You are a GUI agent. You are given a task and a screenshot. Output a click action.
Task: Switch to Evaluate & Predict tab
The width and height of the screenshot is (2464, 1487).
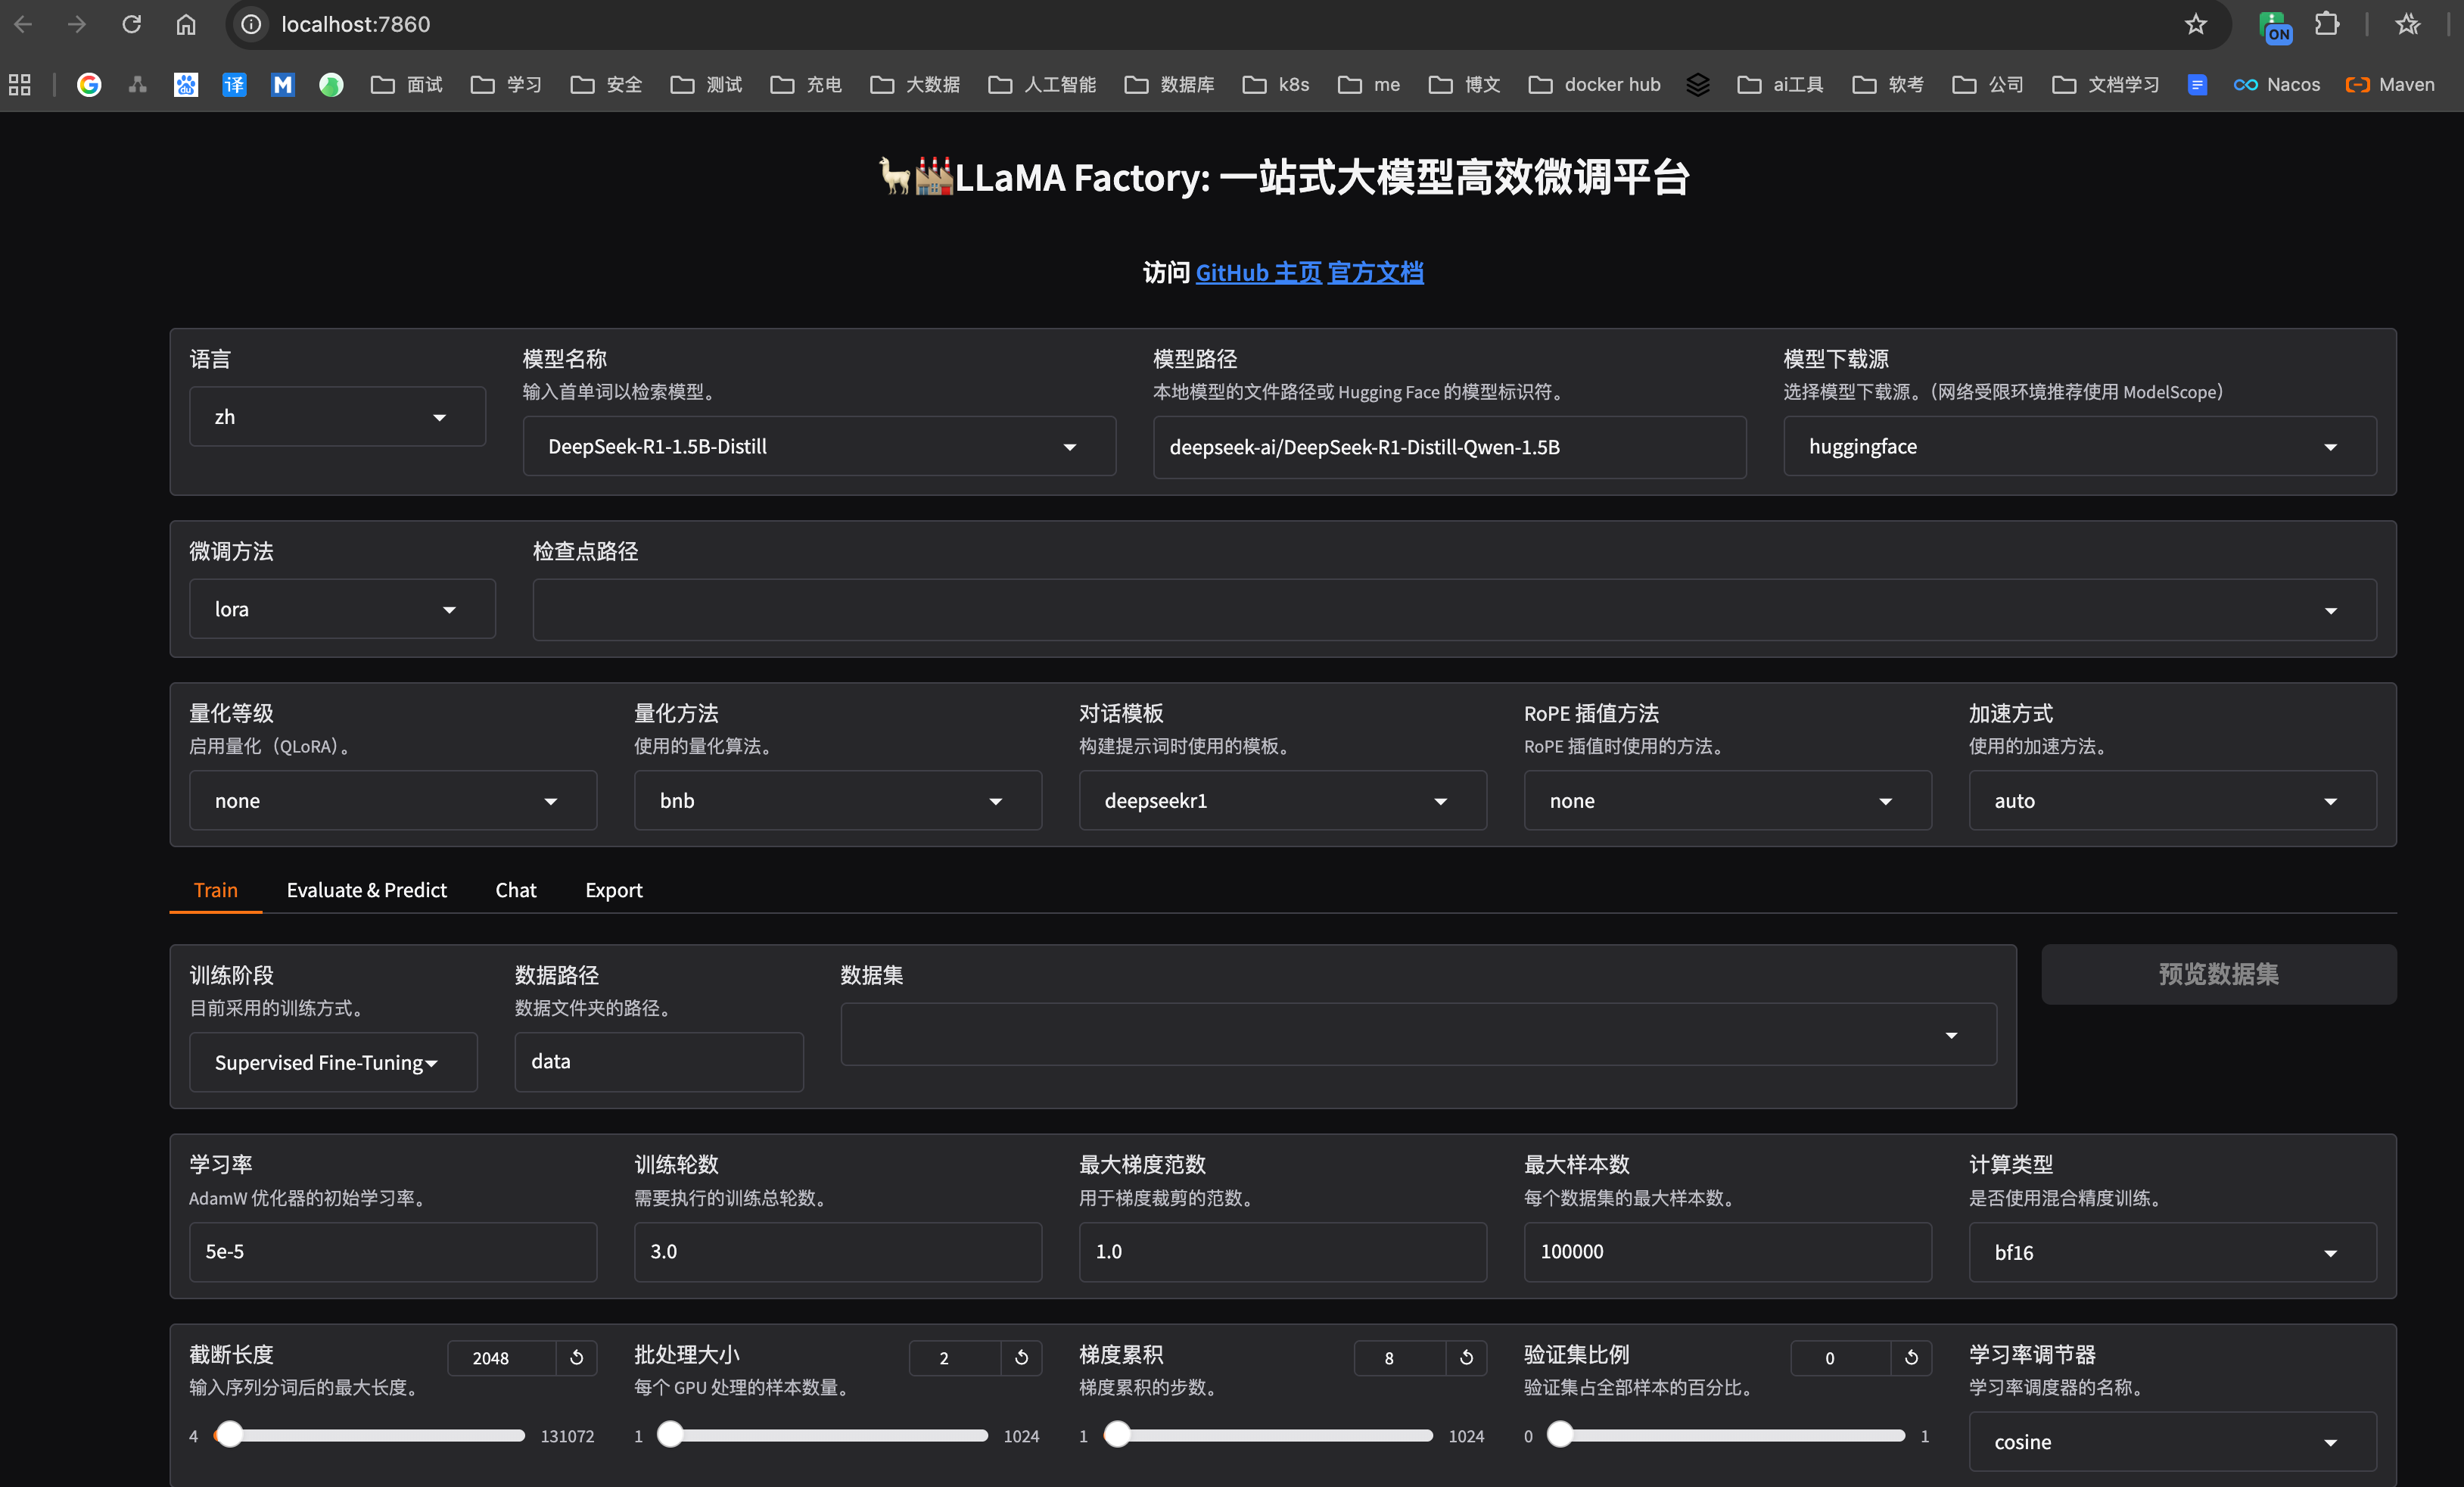[367, 890]
